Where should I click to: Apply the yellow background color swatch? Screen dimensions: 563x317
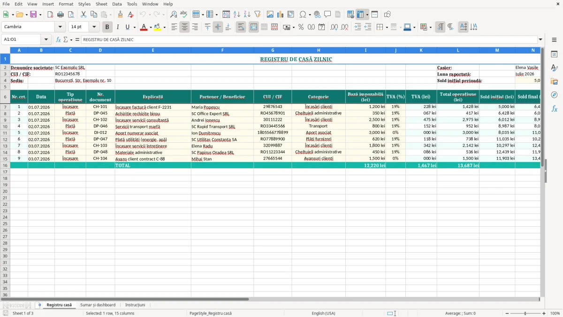coord(158,27)
